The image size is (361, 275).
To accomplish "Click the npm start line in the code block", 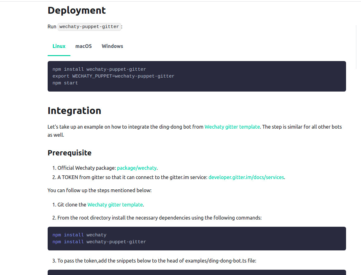I will [x=65, y=83].
